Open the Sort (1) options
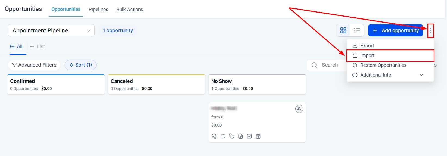The height and width of the screenshot is (156, 447). pyautogui.click(x=80, y=65)
